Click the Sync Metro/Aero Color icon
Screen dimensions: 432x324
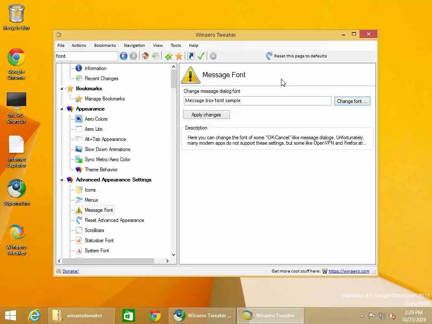tap(79, 159)
